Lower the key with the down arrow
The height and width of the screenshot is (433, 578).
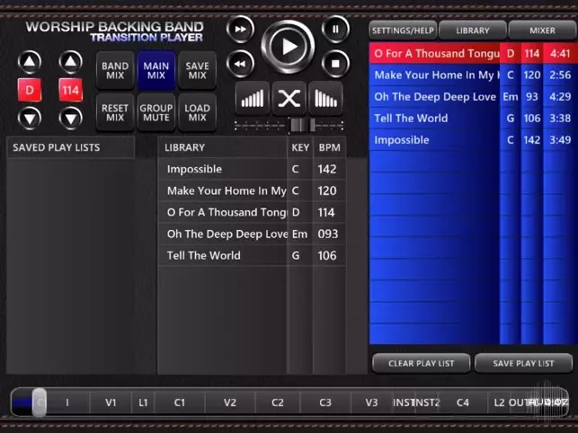point(30,119)
